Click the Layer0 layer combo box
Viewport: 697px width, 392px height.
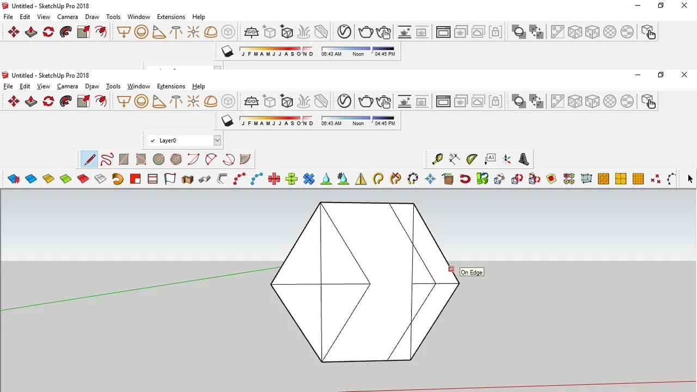[184, 140]
